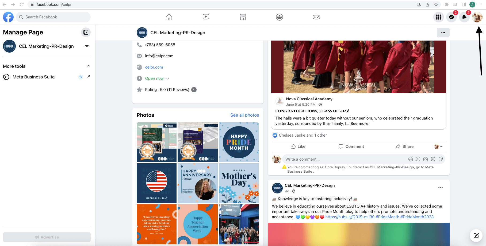The image size is (486, 246).
Task: Click the #PrideMonth2023 hashtag
Action: [x=417, y=217]
